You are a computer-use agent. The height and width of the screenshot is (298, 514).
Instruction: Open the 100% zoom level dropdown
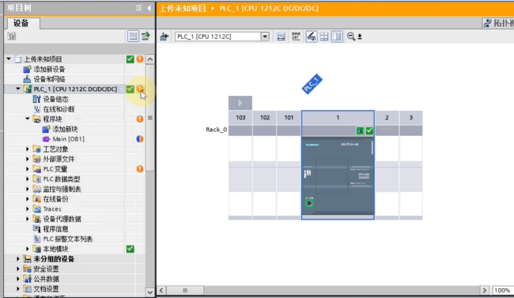501,291
